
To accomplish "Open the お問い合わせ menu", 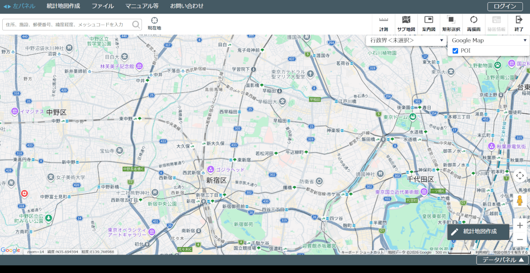I will pos(187,6).
